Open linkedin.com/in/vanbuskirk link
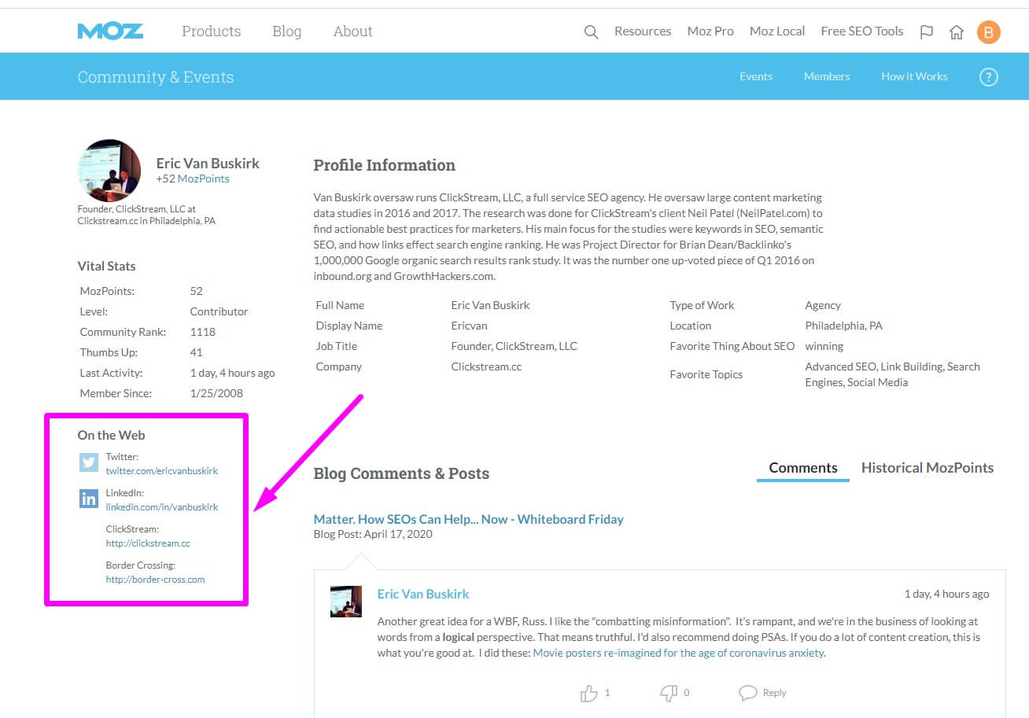This screenshot has height=718, width=1029. pyautogui.click(x=162, y=507)
